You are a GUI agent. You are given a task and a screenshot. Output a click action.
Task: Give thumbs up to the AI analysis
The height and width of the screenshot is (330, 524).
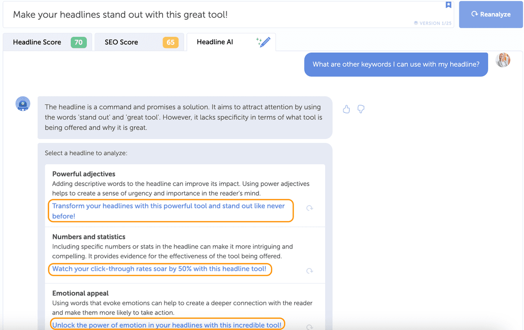346,109
